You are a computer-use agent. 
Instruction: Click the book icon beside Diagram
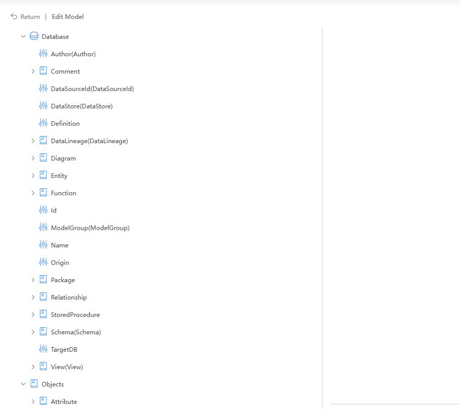43,157
